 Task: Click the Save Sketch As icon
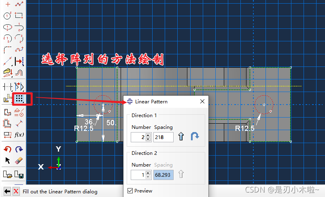[x=19, y=175]
